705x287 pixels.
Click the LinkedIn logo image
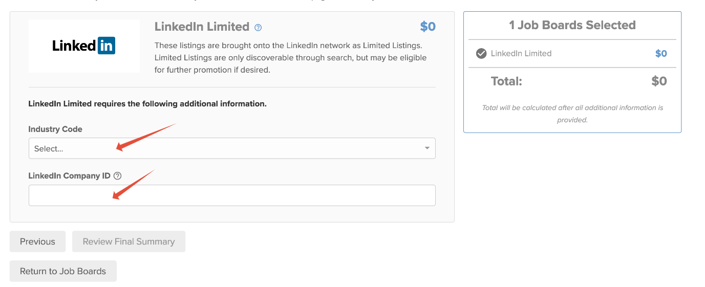click(84, 46)
